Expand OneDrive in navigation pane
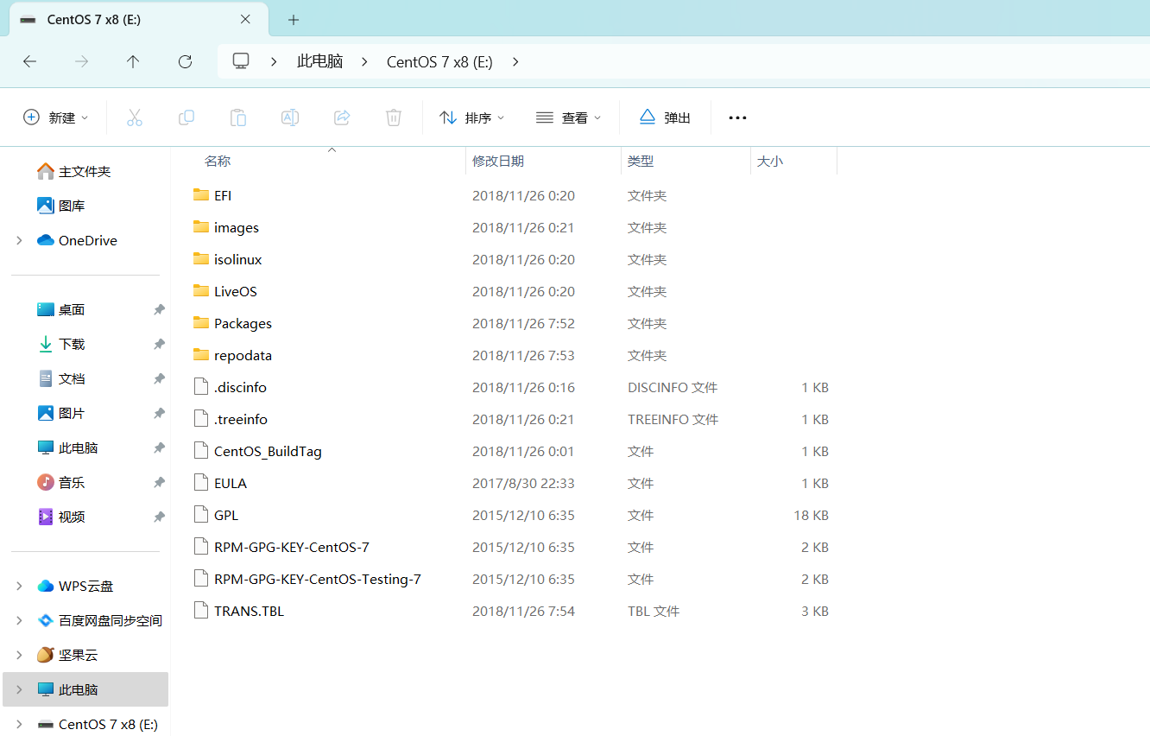Viewport: 1150px width, 736px height. point(19,240)
